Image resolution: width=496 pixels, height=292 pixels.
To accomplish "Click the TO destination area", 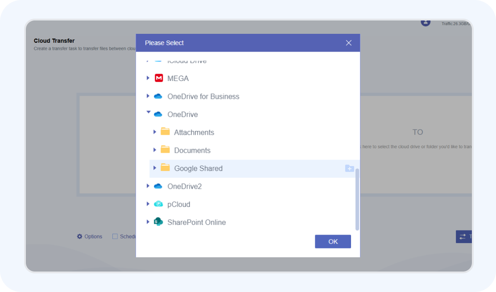I will pos(416,144).
